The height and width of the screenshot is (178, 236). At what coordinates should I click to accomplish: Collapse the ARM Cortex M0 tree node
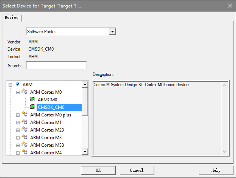(18, 92)
